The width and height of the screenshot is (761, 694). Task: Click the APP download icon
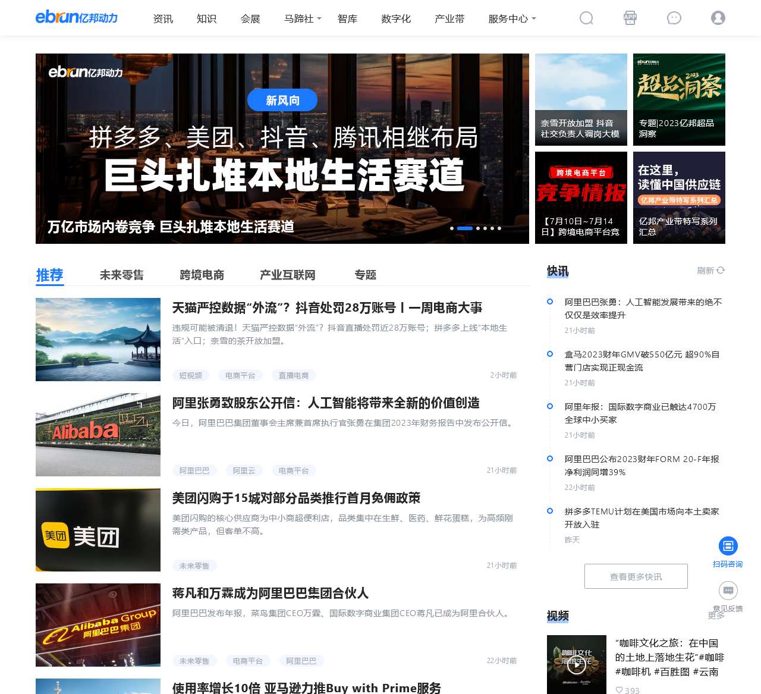(x=630, y=18)
